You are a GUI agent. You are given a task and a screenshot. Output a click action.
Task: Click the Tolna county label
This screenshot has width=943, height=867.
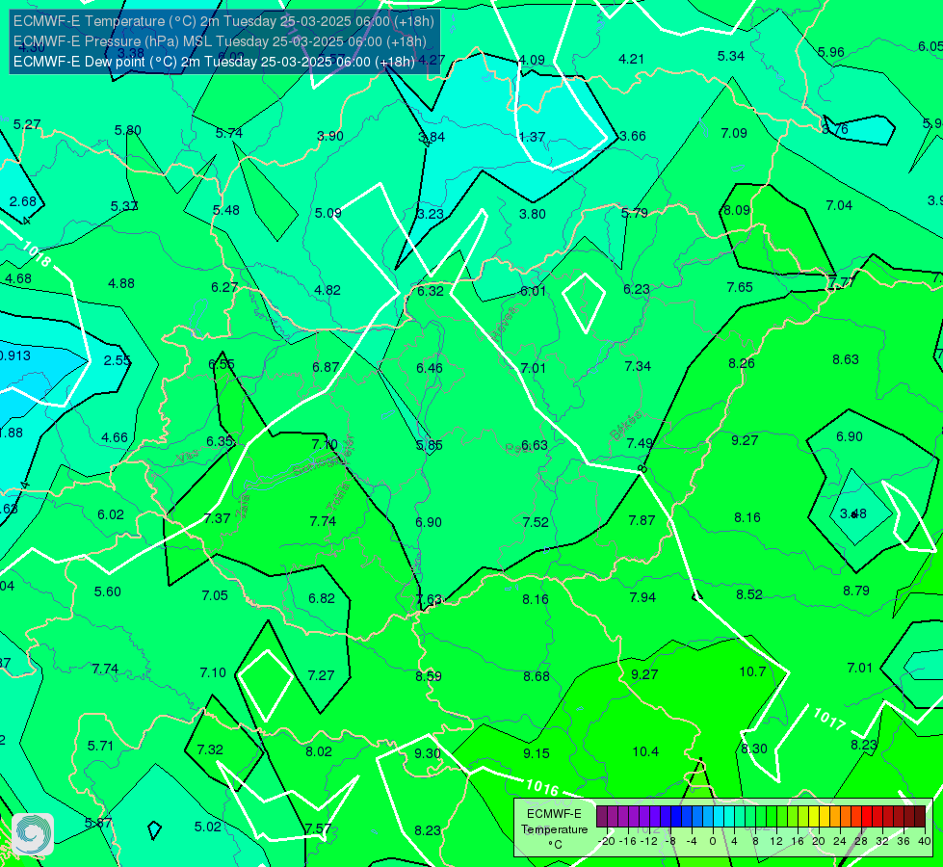tap(337, 496)
